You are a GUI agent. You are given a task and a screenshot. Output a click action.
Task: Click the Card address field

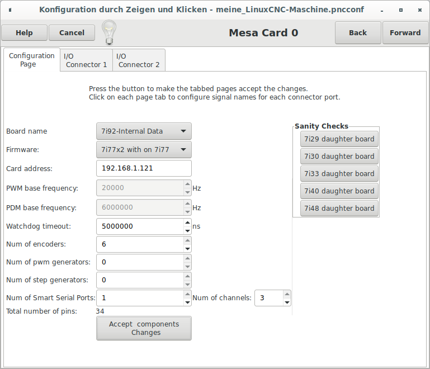pos(144,168)
